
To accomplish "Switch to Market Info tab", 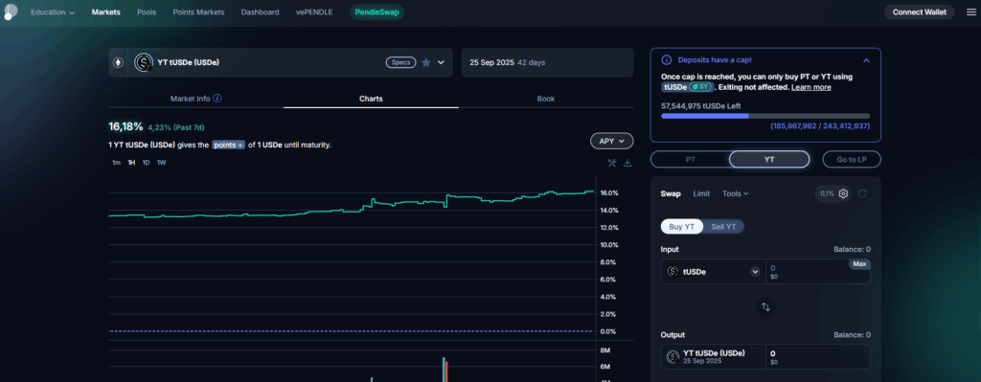I will coord(195,99).
